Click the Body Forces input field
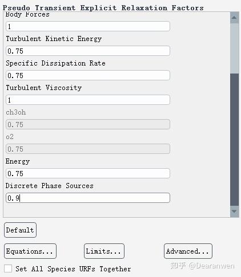 (88, 26)
